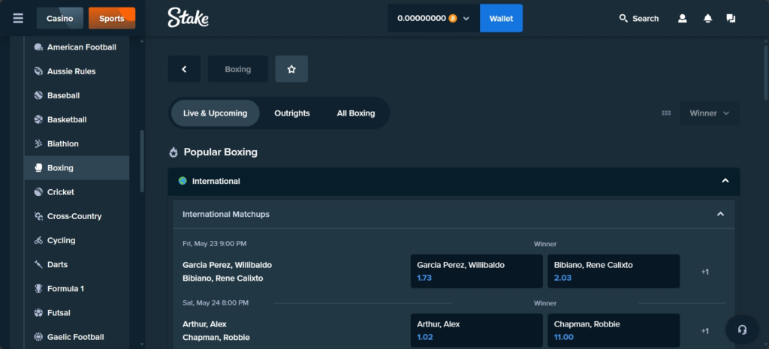
Task: Click the Popular Boxing flame icon
Action: [173, 152]
